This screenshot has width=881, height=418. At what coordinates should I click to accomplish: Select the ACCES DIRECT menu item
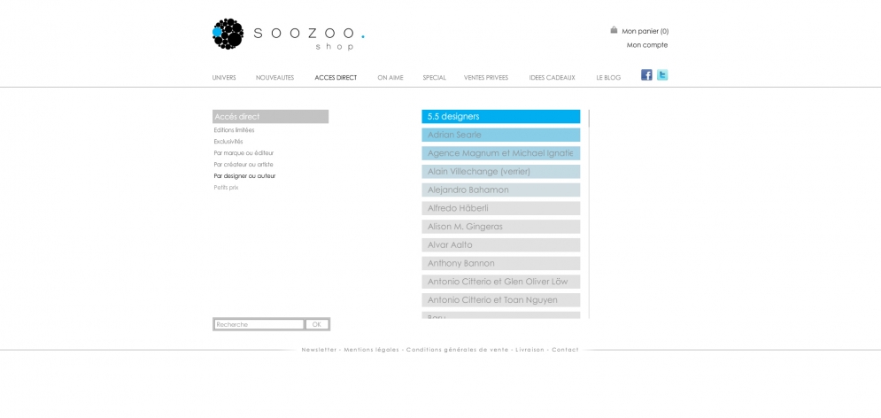pyautogui.click(x=336, y=78)
